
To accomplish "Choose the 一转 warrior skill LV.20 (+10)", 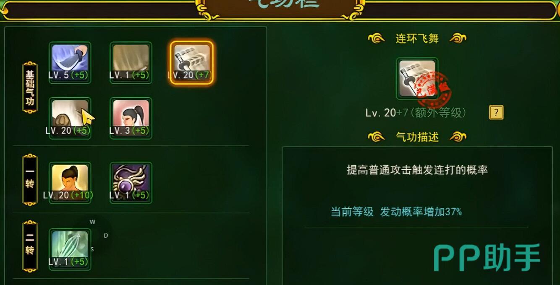I will coord(70,183).
